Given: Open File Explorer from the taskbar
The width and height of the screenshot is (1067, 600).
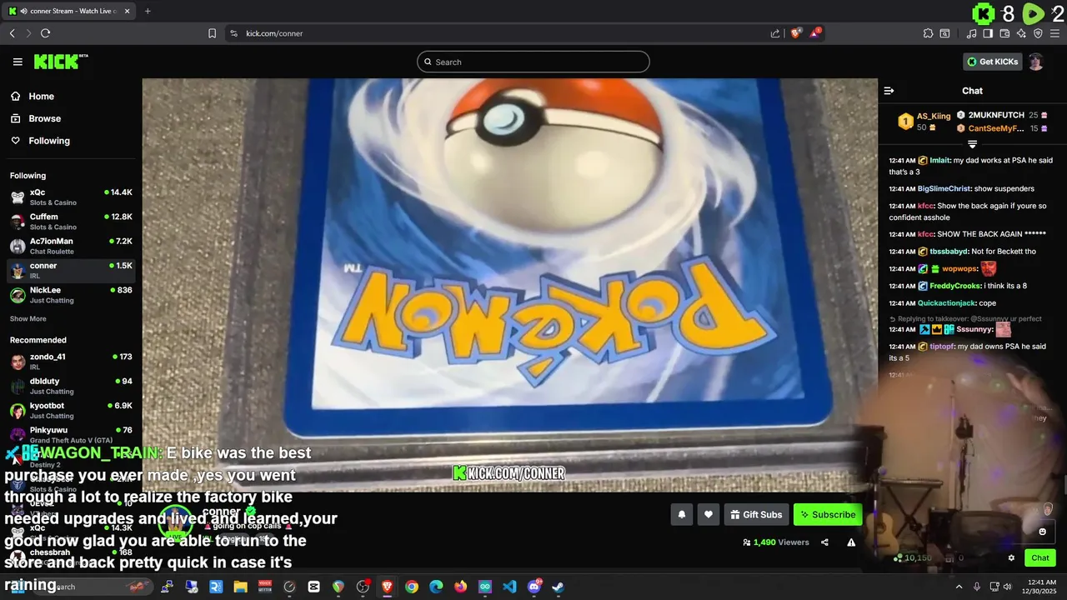Looking at the screenshot, I should point(240,587).
